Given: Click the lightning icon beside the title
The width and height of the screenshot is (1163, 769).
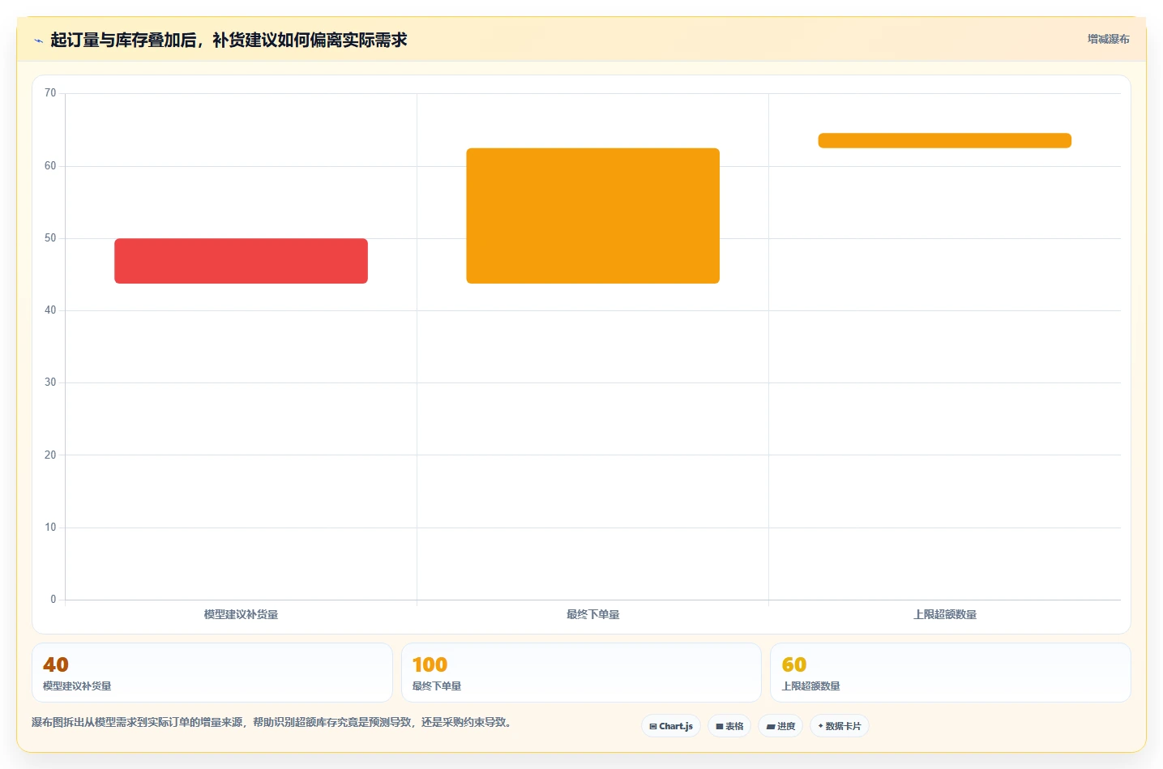Looking at the screenshot, I should point(38,41).
